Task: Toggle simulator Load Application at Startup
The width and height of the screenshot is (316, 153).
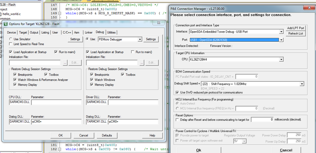Action: coord(10,52)
